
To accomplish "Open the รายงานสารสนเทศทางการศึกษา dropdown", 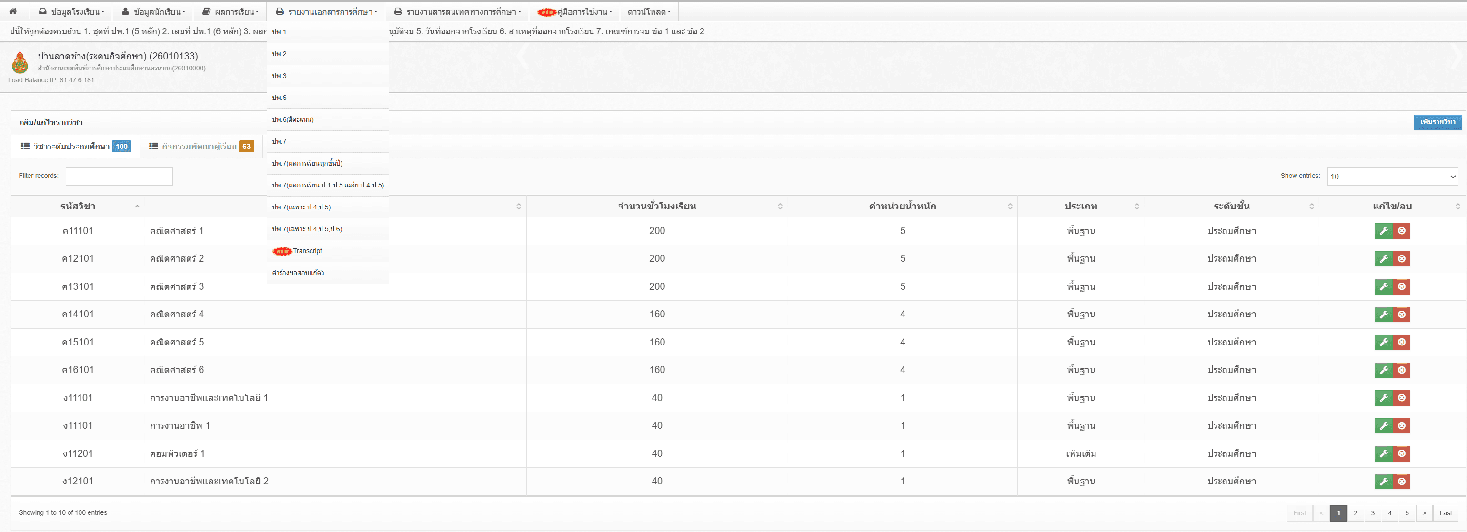I will (457, 11).
